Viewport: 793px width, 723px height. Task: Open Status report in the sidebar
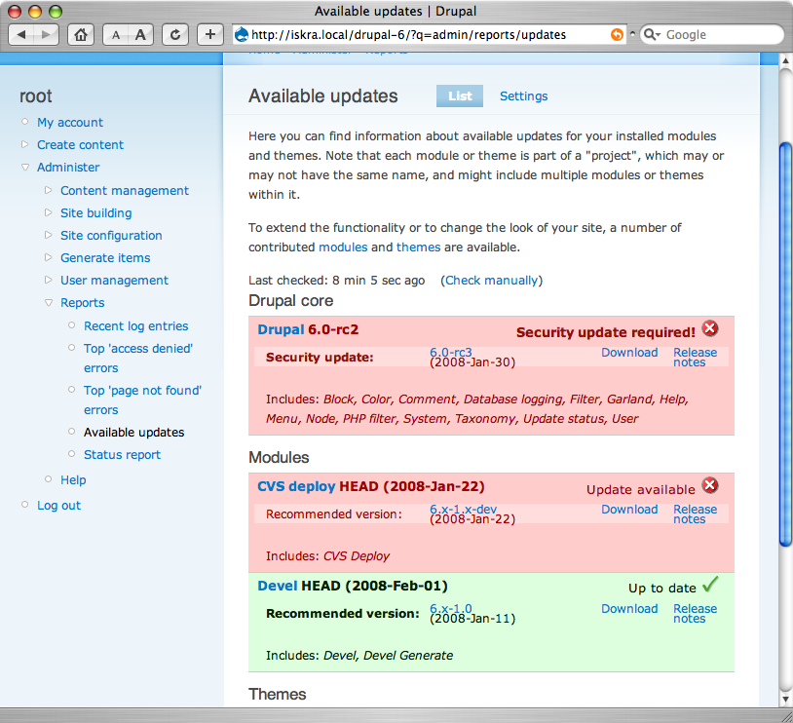[122, 455]
